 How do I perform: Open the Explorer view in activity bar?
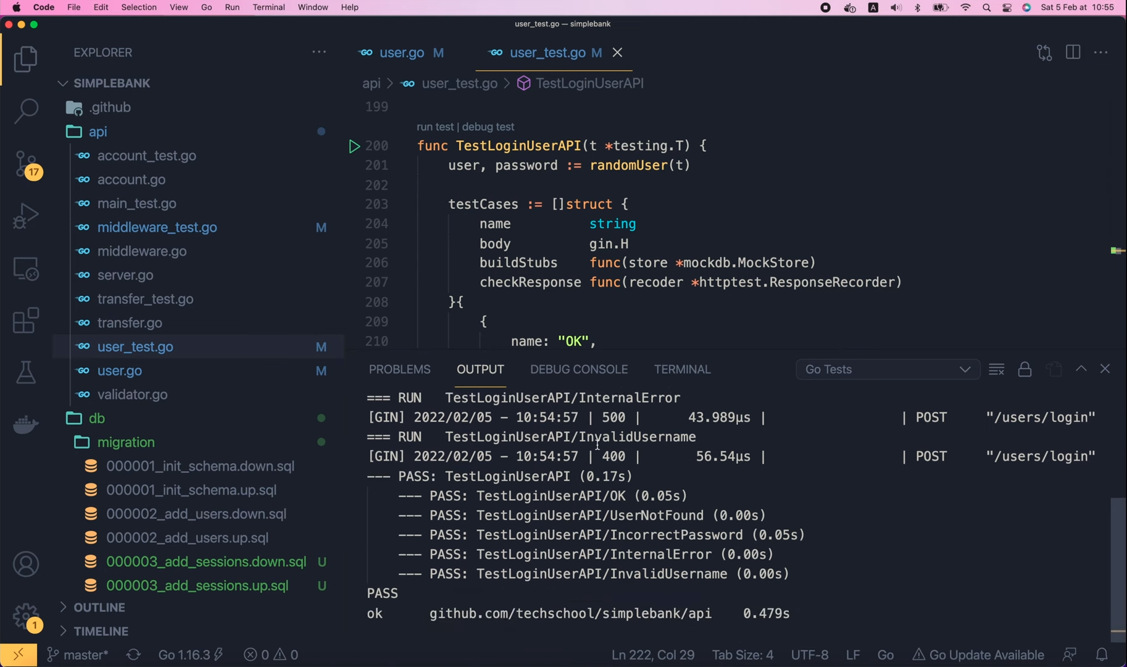(26, 59)
